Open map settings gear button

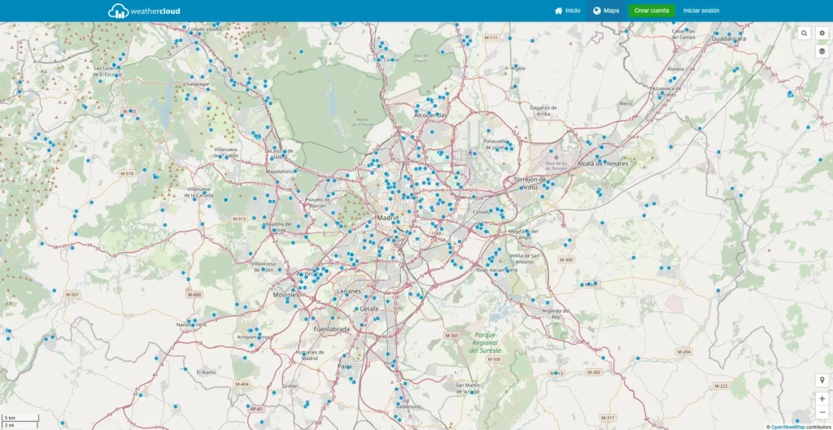822,33
